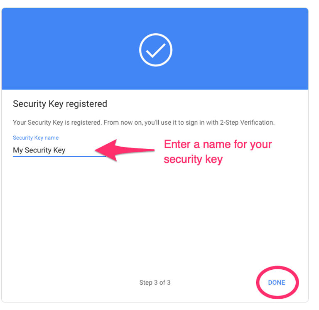Click the "Security Key registered" heading
319x310 pixels.
[x=60, y=104]
